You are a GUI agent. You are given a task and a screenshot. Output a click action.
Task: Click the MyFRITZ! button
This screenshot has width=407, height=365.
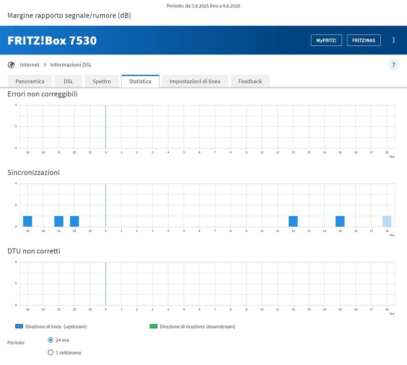326,40
